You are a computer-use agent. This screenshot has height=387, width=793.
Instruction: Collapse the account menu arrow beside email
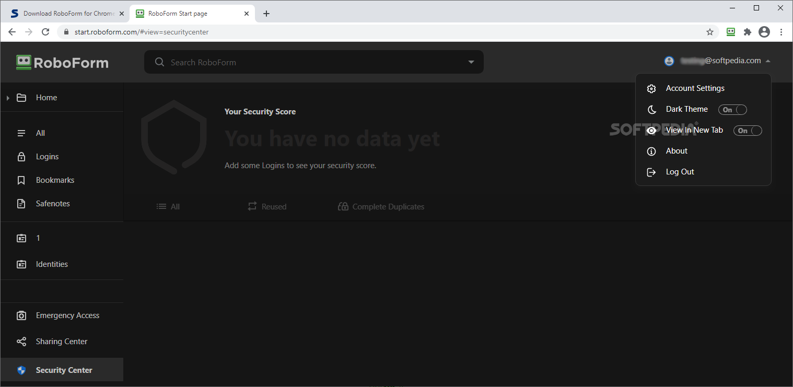click(x=768, y=61)
